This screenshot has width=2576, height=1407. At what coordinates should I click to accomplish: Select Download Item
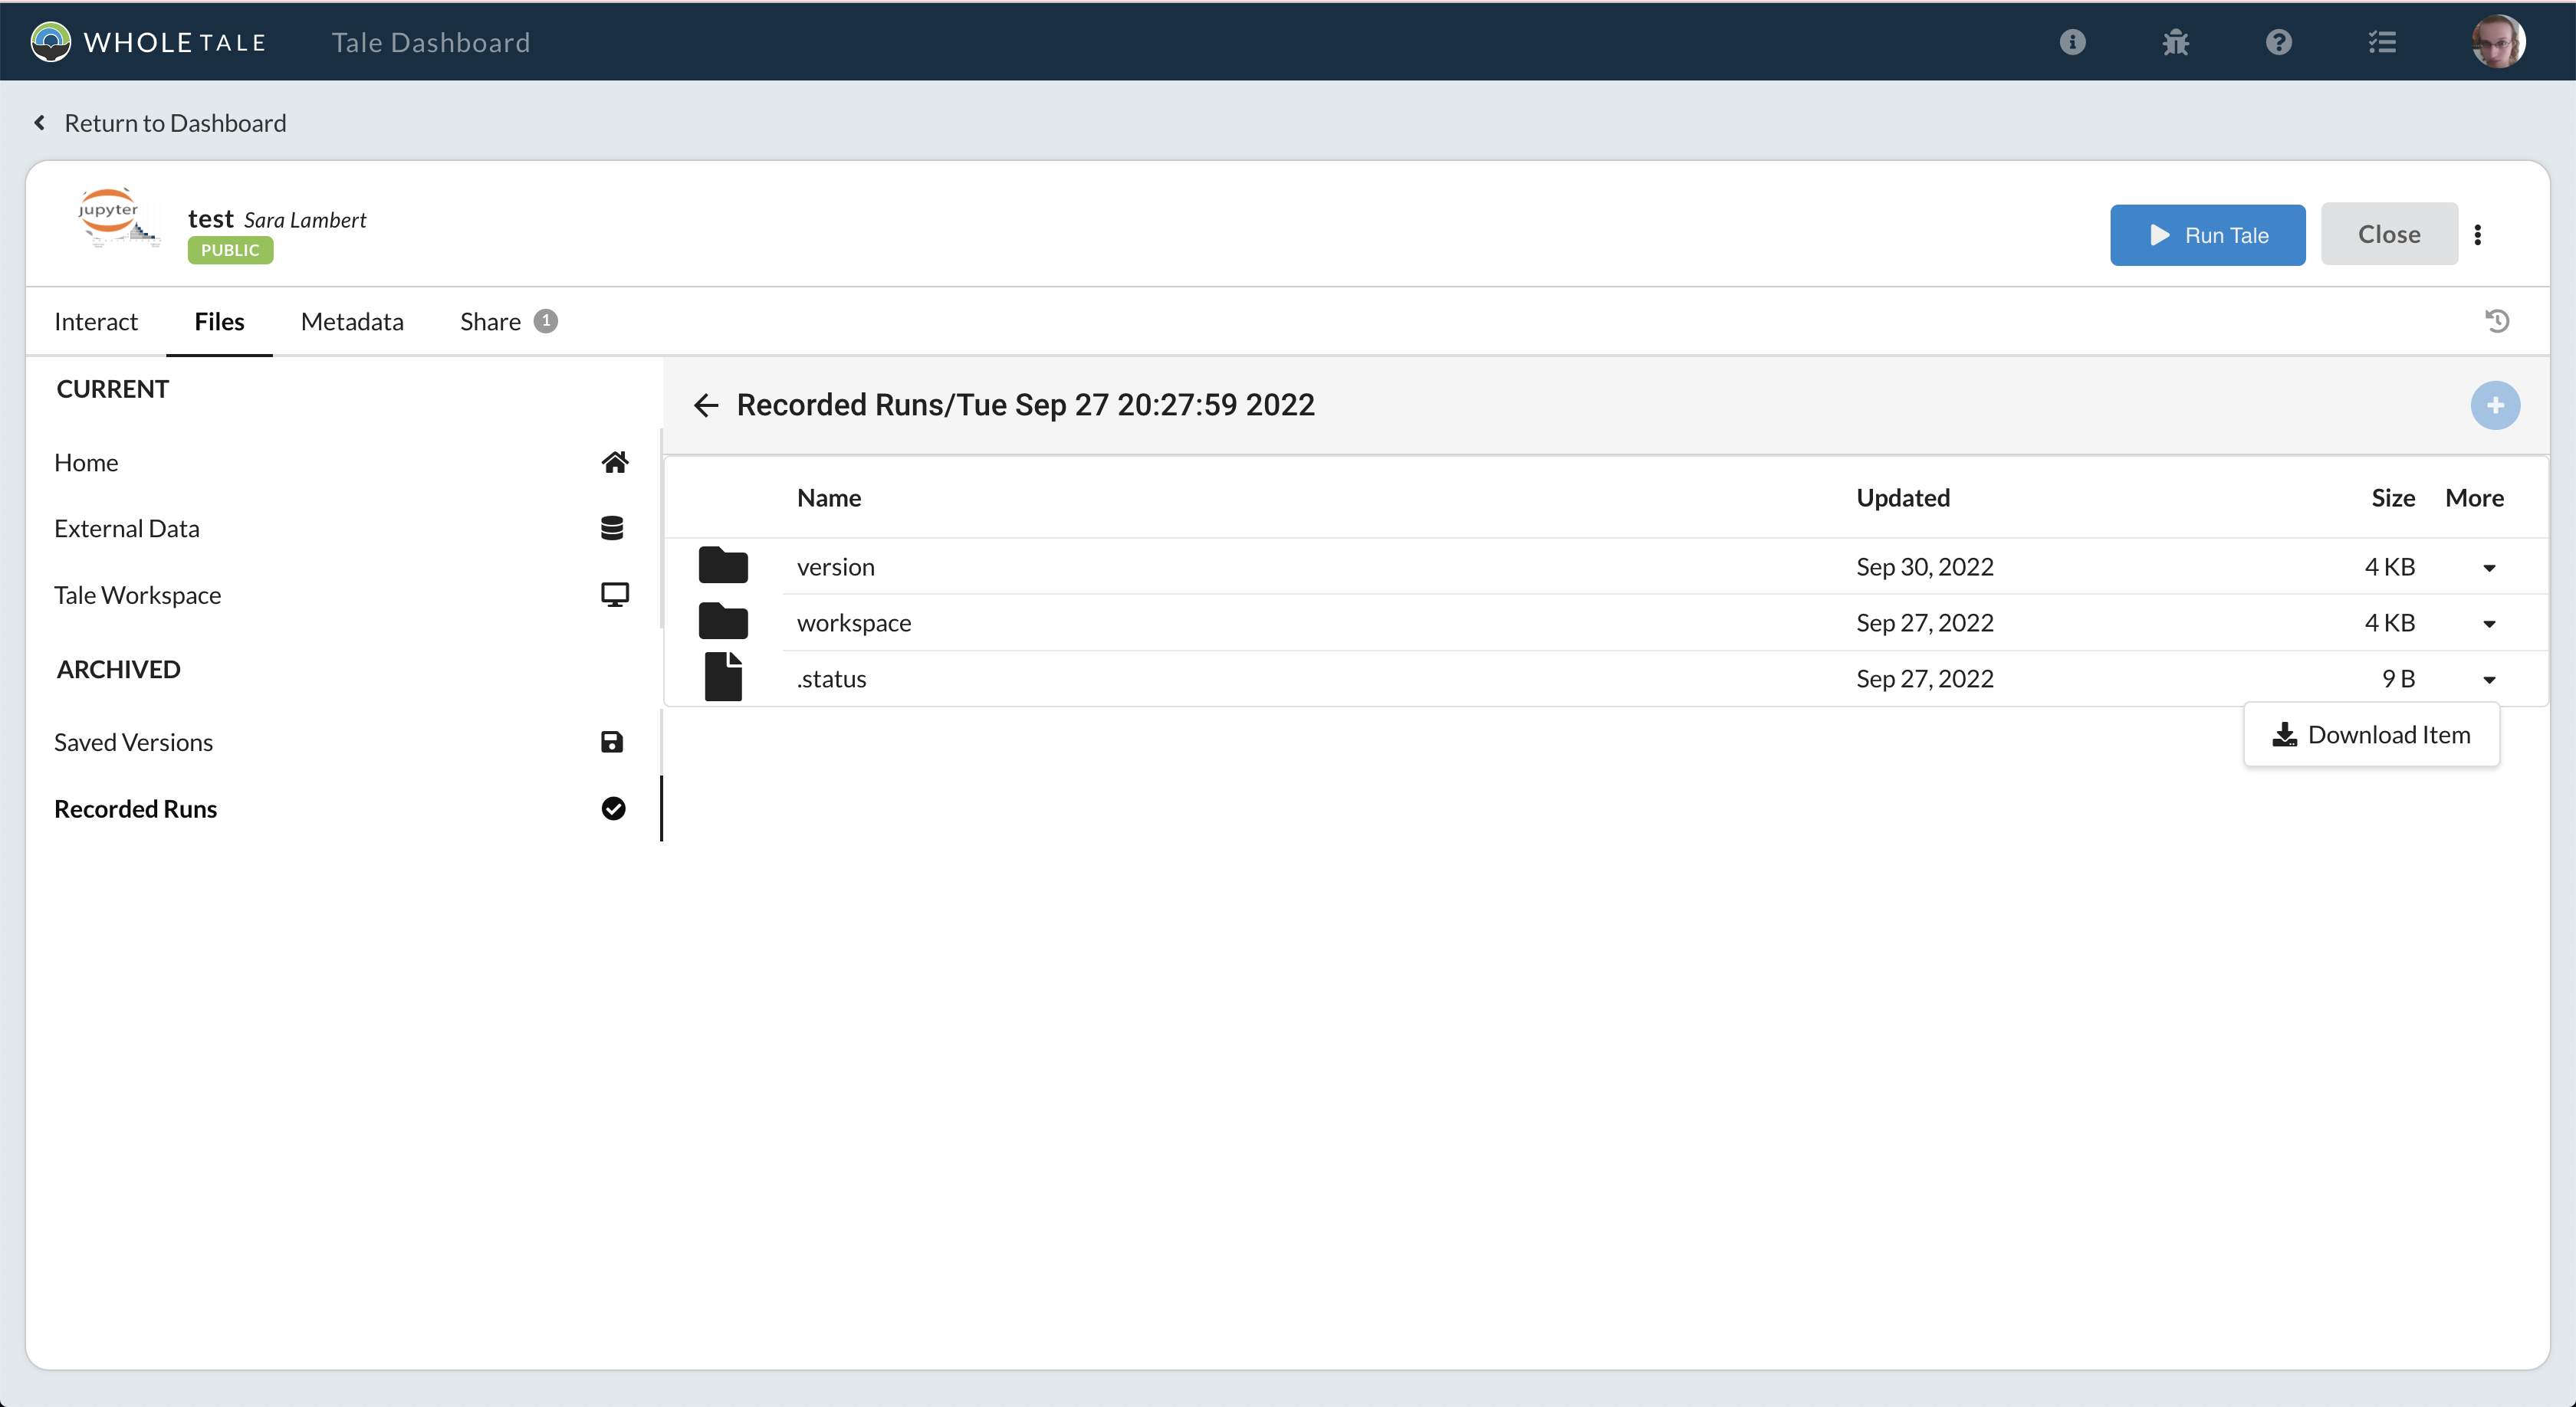(2371, 734)
